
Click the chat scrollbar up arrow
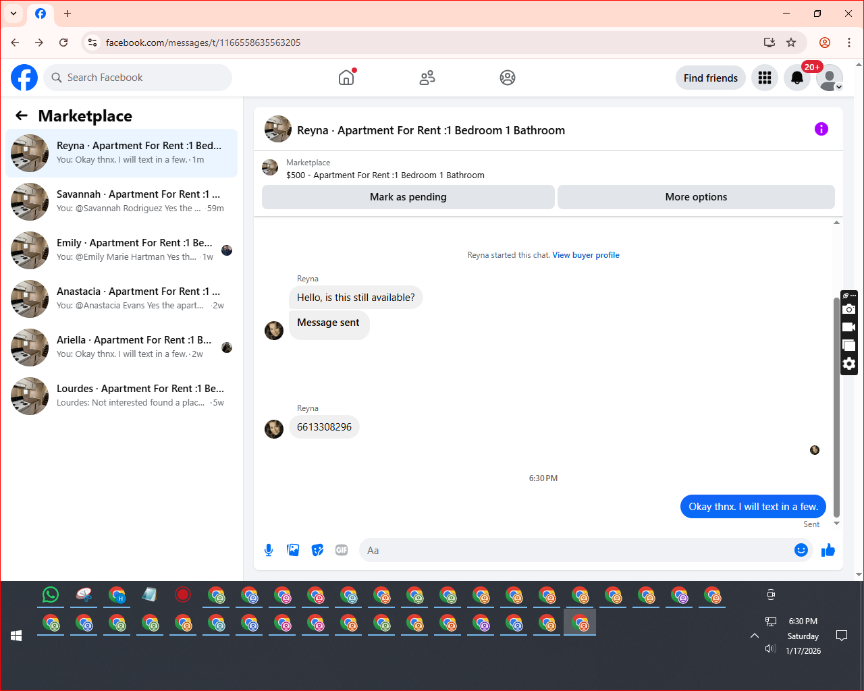point(837,223)
